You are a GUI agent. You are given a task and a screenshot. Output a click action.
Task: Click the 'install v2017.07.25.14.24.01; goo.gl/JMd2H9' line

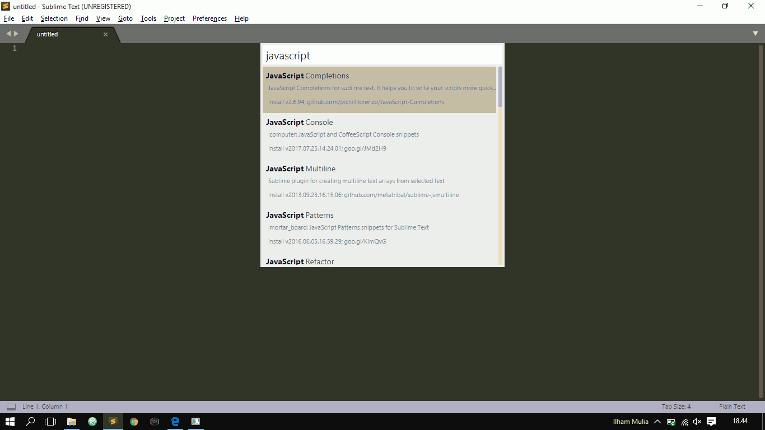tap(327, 148)
